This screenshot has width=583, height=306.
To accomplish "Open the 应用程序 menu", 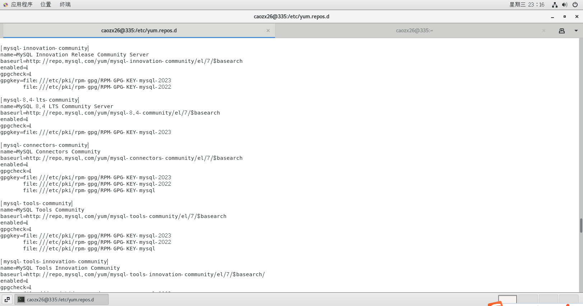I will tap(22, 4).
